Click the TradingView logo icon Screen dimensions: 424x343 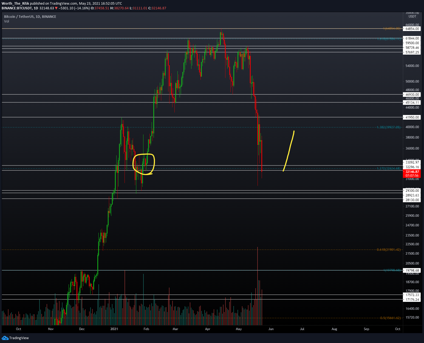(x=5, y=338)
